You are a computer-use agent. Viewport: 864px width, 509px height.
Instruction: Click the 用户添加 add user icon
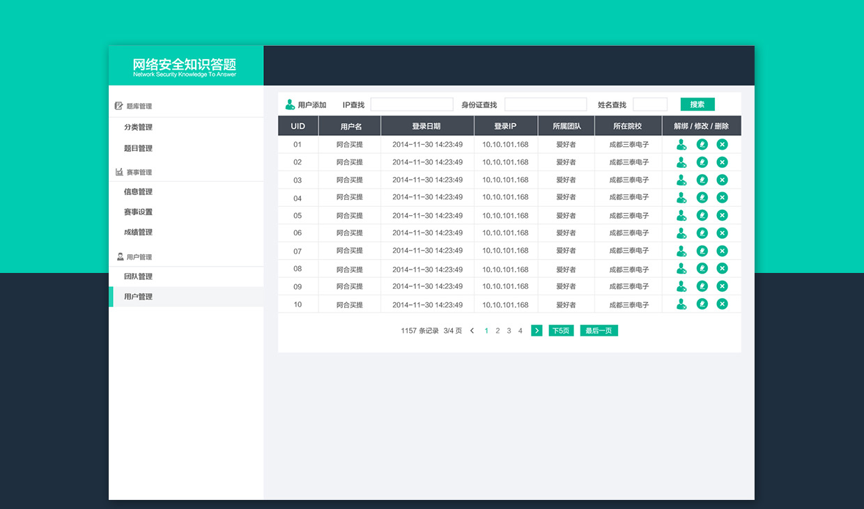pos(290,104)
